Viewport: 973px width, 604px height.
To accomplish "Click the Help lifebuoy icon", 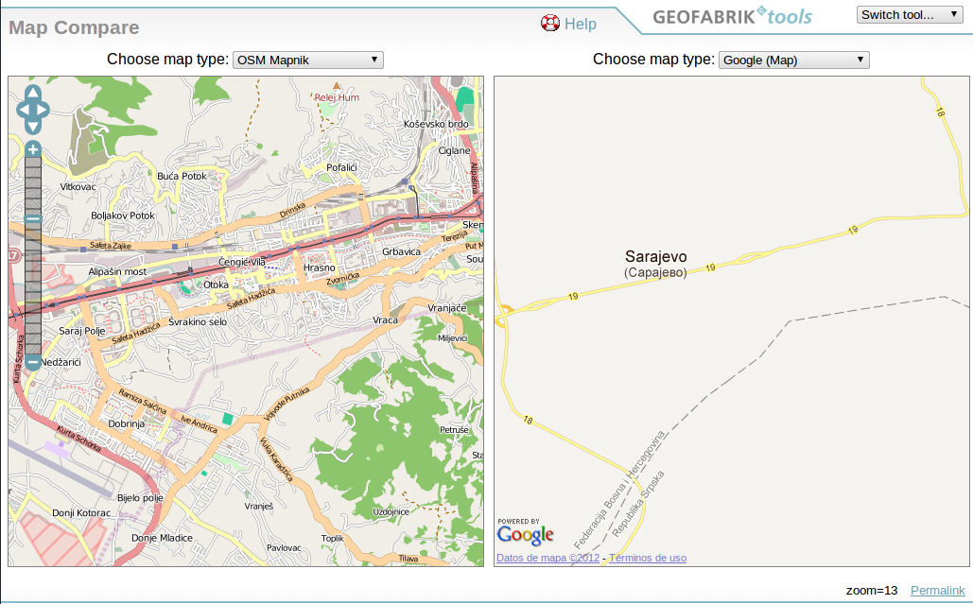I will [549, 23].
